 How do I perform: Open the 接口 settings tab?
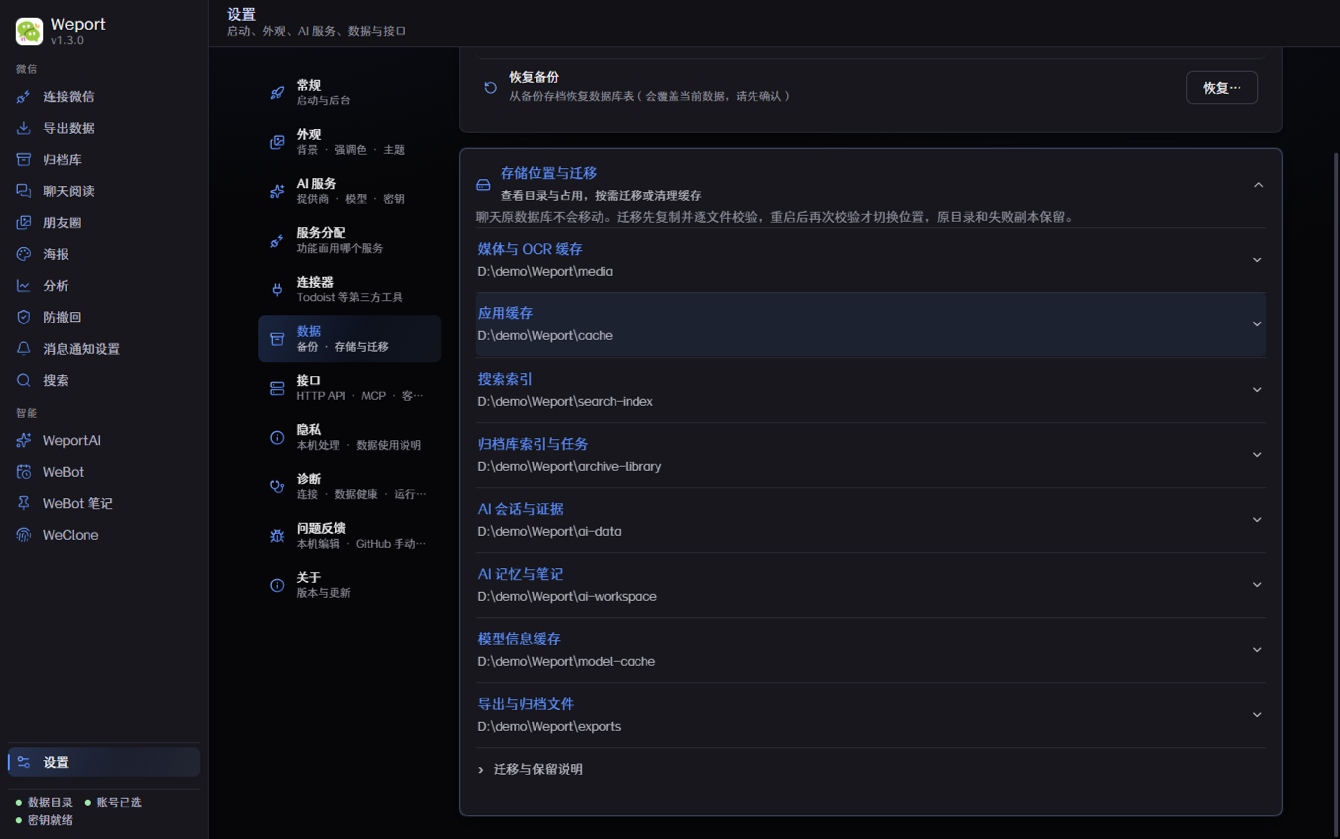tap(350, 388)
